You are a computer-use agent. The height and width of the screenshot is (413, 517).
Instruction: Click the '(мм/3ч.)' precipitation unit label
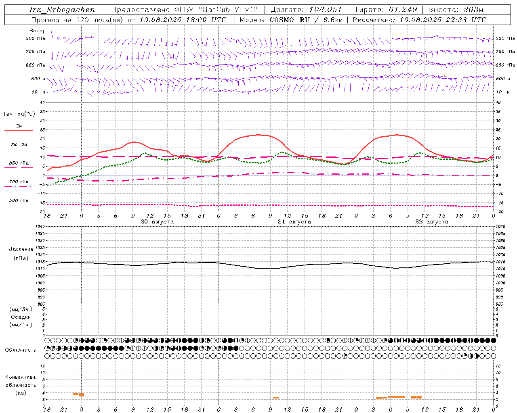coord(21,309)
